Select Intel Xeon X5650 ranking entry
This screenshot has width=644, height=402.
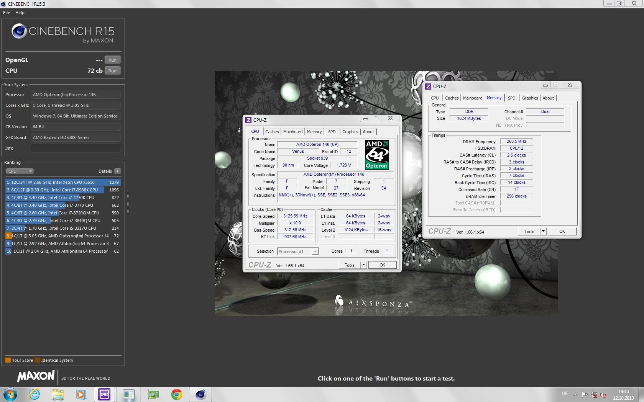(x=63, y=182)
